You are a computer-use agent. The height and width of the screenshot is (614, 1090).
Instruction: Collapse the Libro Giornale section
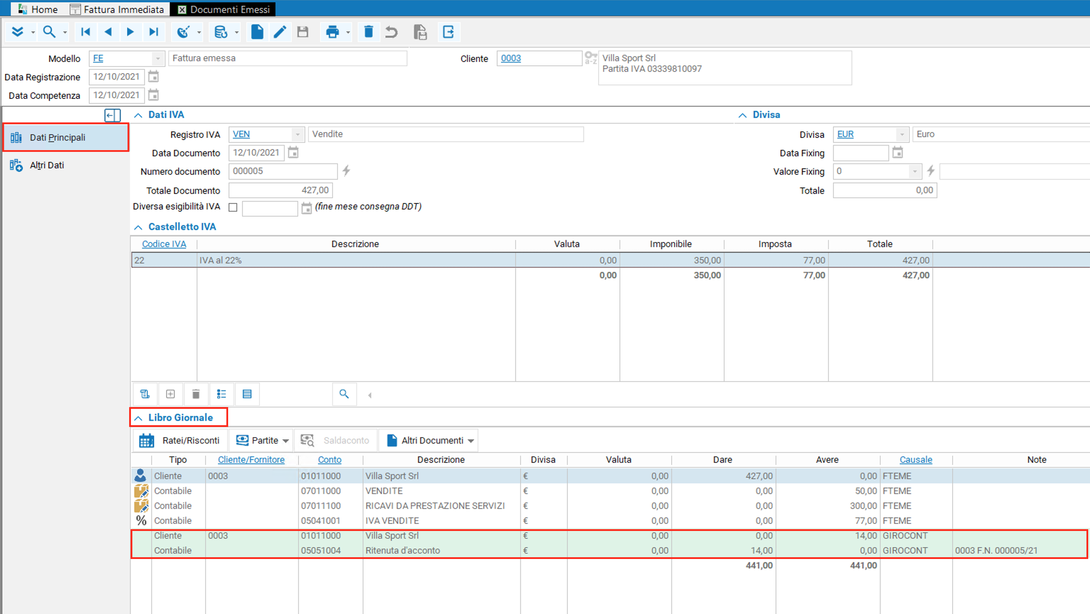138,418
